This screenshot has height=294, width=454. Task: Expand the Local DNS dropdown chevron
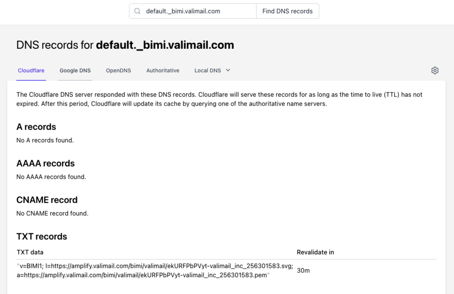[228, 70]
